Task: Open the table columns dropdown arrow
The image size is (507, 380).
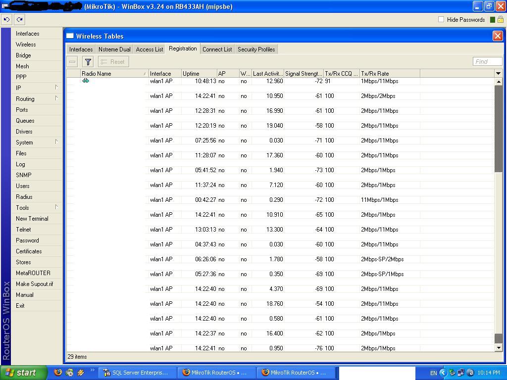Action: tap(498, 73)
